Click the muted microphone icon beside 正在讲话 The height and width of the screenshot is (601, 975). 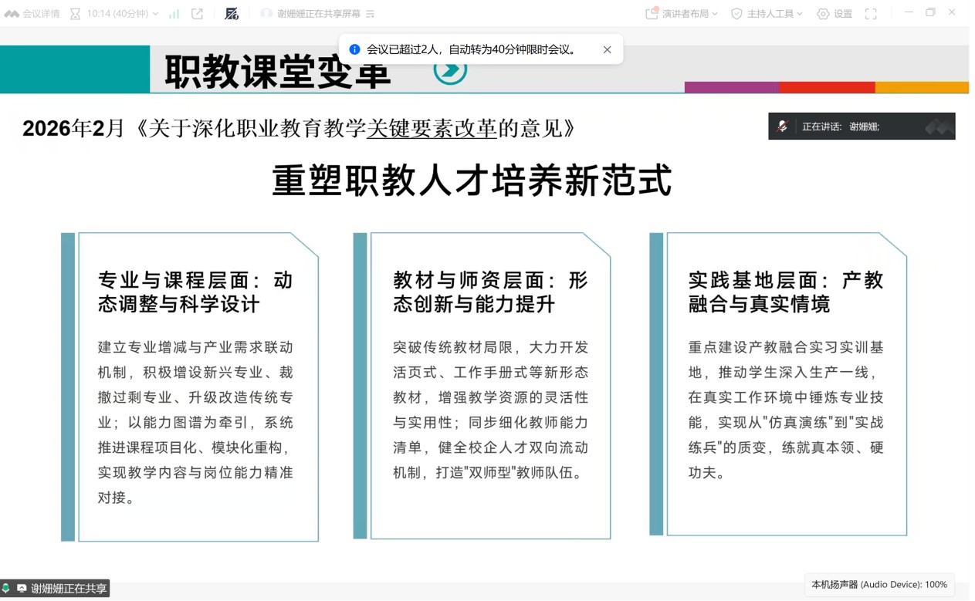click(783, 127)
